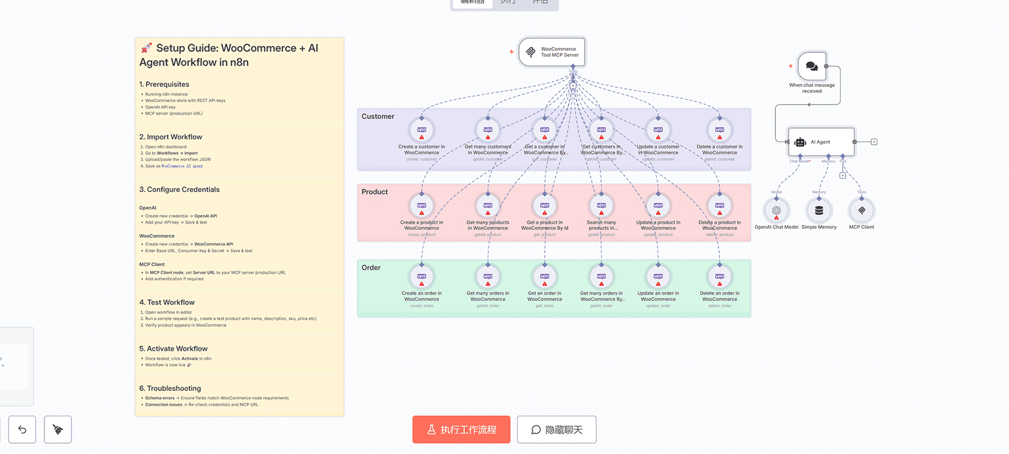The width and height of the screenshot is (1009, 454).
Task: Open the OpenAI Chat Model node
Action: pyautogui.click(x=776, y=211)
